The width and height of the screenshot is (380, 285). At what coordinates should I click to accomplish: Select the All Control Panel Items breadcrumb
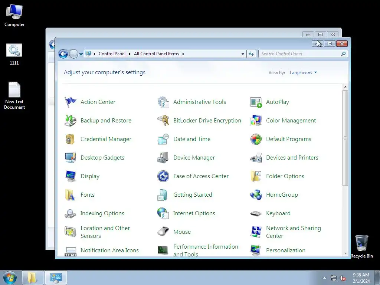click(156, 54)
